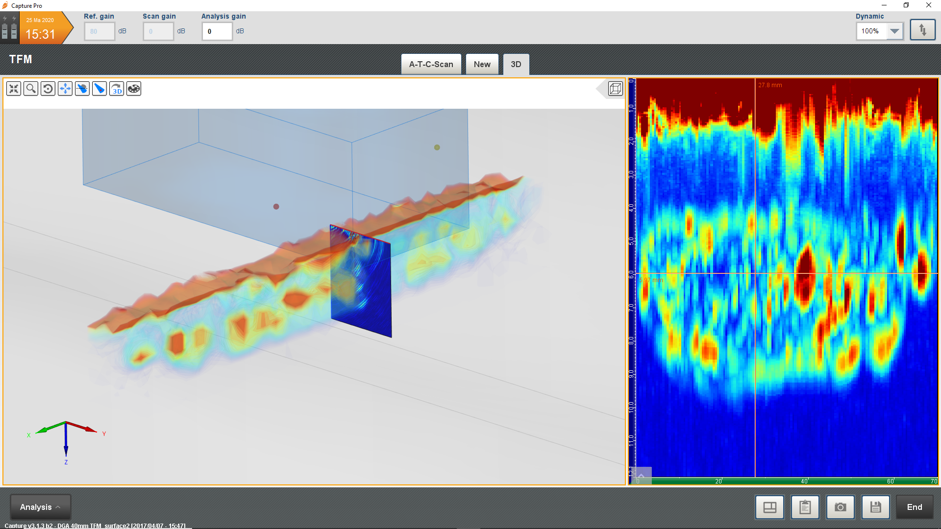Click the XYZ axis orientation gizmo
This screenshot has width=941, height=529.
coord(66,442)
